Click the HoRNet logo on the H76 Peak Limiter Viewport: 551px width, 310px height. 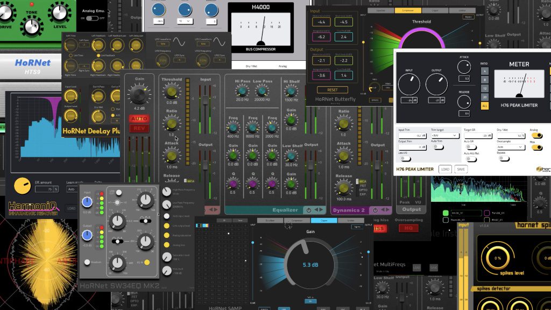click(x=540, y=169)
